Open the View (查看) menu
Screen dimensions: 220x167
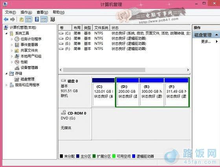coord(42,12)
